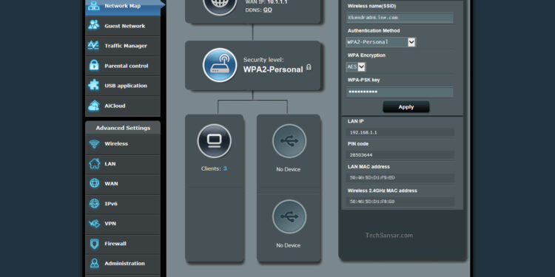
Task: Go to VPN advanced settings
Action: [123, 224]
